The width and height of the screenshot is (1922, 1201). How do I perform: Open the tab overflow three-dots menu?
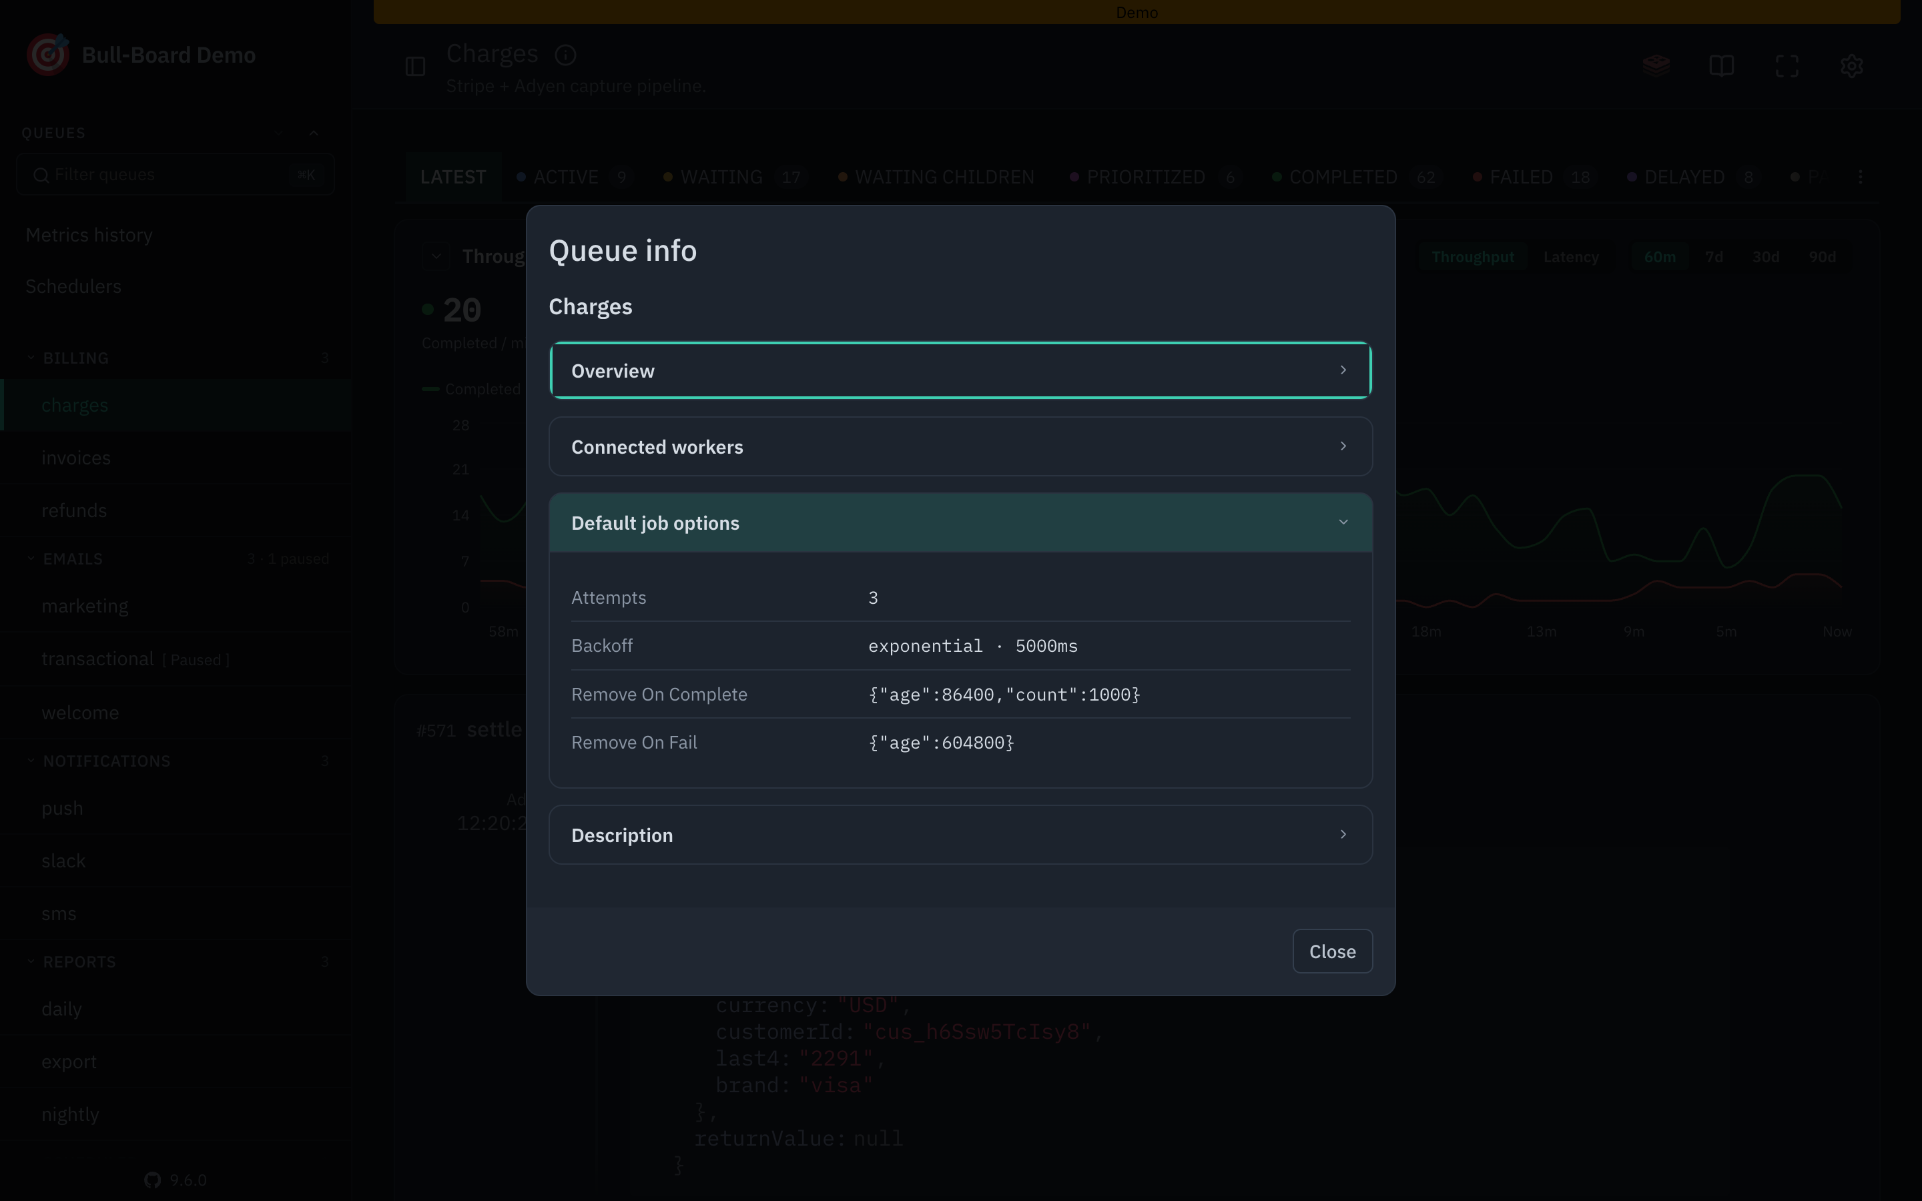pos(1860,176)
